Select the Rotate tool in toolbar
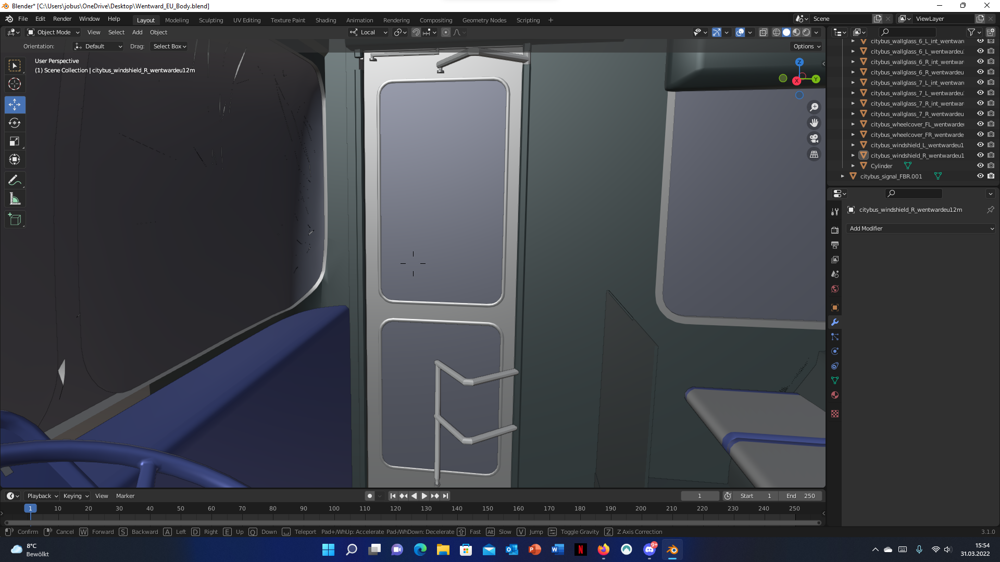 pos(15,123)
